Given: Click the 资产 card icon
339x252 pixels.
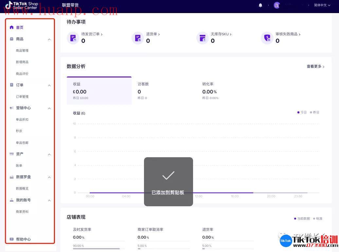Looking at the screenshot, I should (12, 154).
